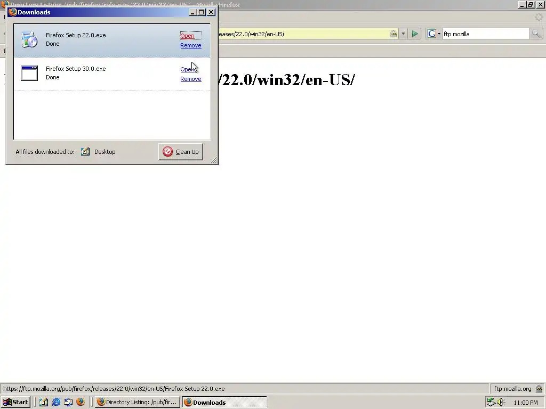Click the Done status under Firefox Setup 30.0.exe

pos(53,77)
